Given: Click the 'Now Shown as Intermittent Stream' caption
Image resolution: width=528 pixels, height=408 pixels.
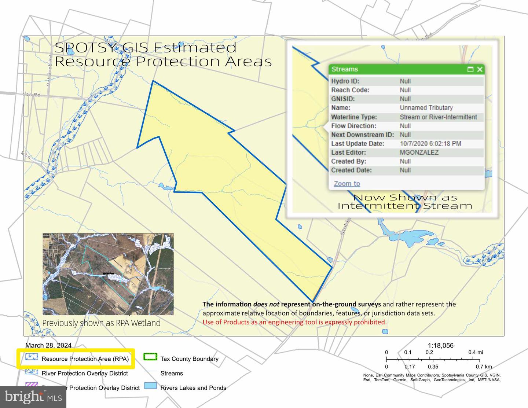Looking at the screenshot, I should click(405, 202).
